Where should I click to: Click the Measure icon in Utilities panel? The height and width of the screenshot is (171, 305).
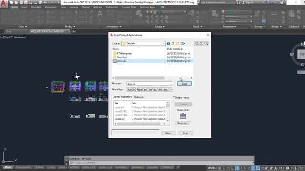pyautogui.click(x=274, y=14)
